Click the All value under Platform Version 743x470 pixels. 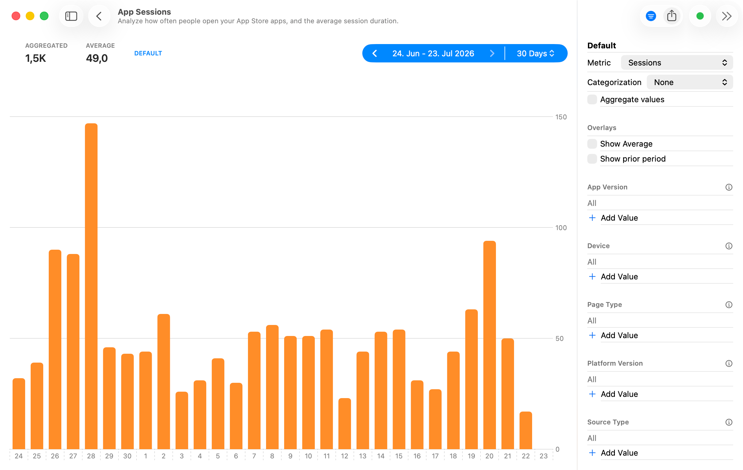pos(592,379)
